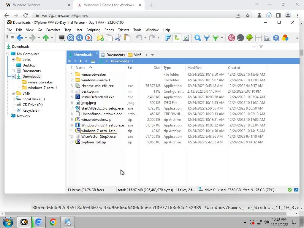Click the Cut scissors icon
The height and width of the screenshot is (228, 304).
(118, 38)
